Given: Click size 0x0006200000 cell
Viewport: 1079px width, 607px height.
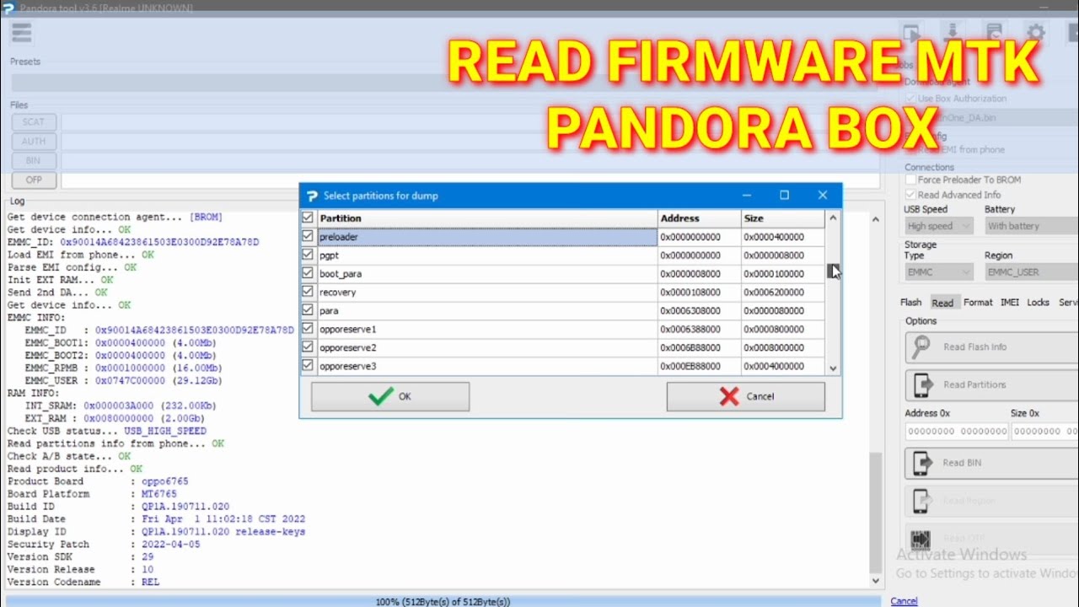Looking at the screenshot, I should coord(783,293).
